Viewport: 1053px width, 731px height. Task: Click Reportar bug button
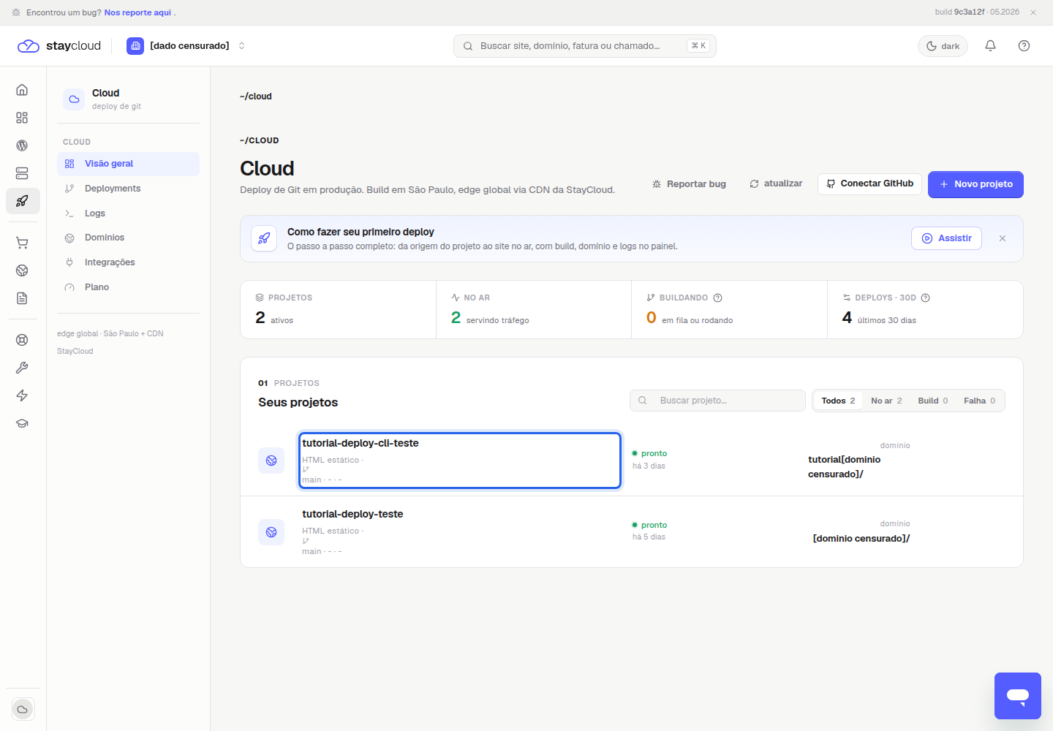coord(689,184)
